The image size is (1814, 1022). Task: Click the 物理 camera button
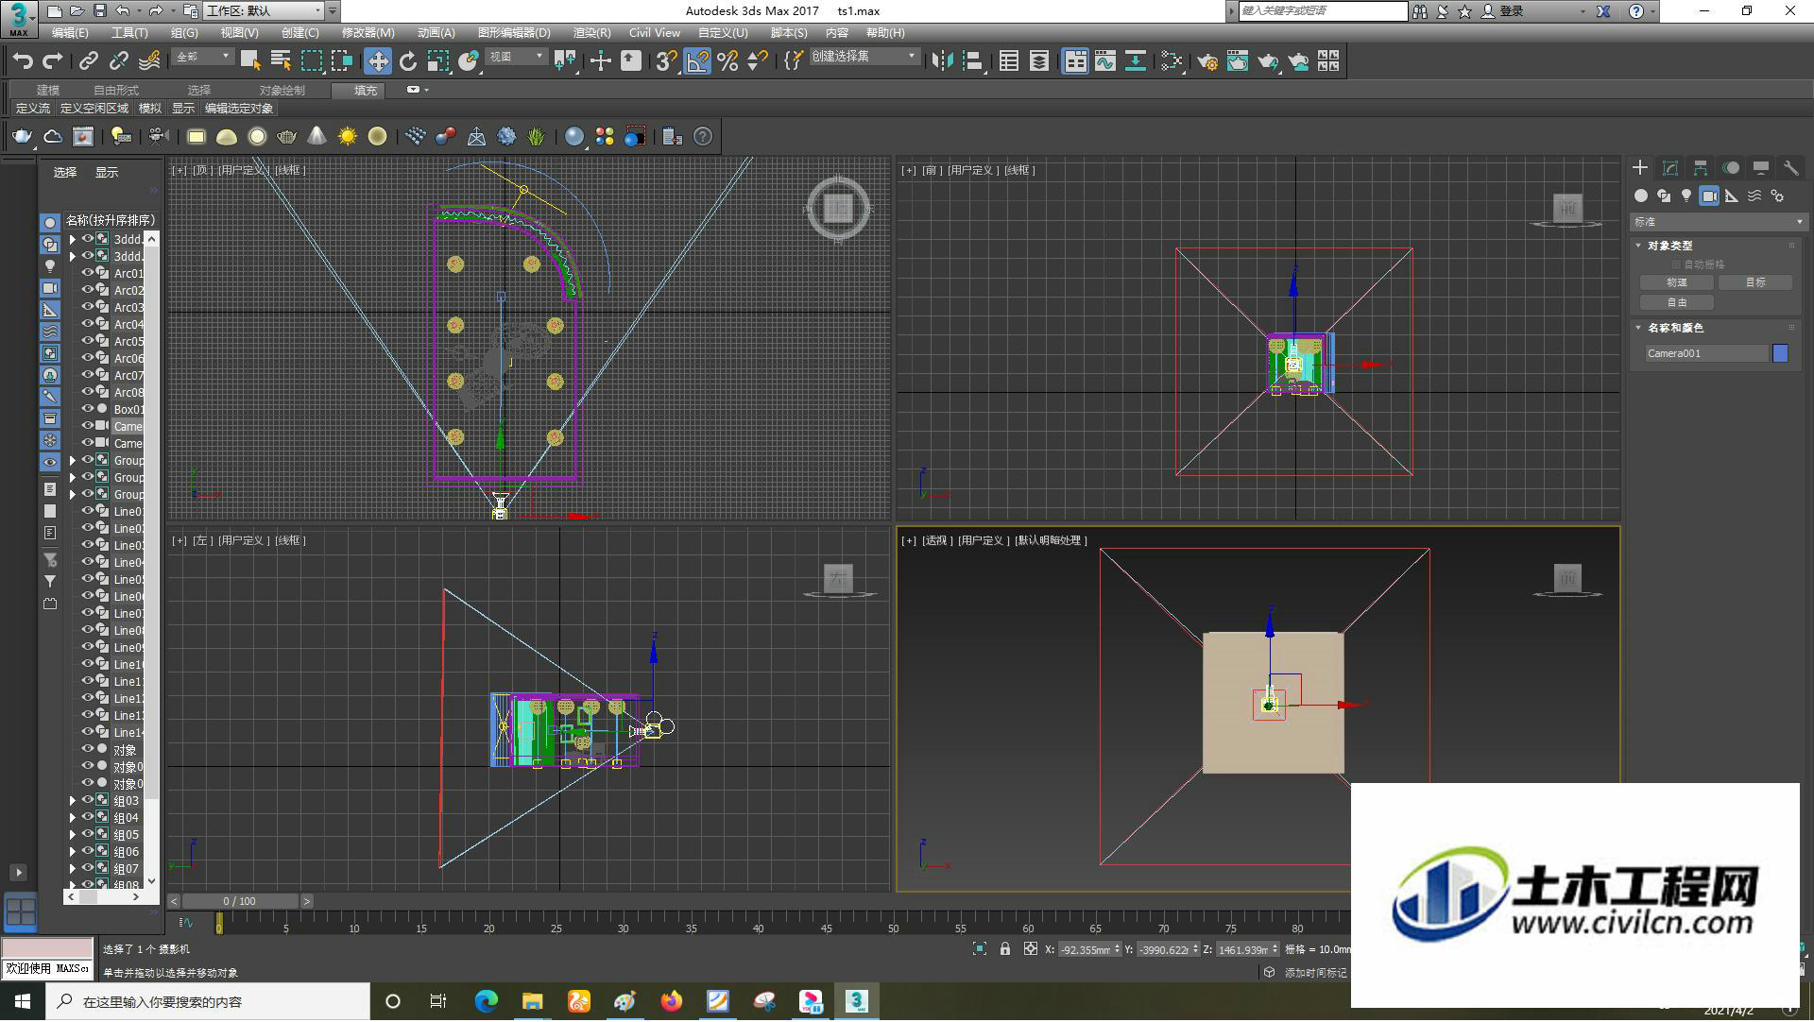(1677, 282)
